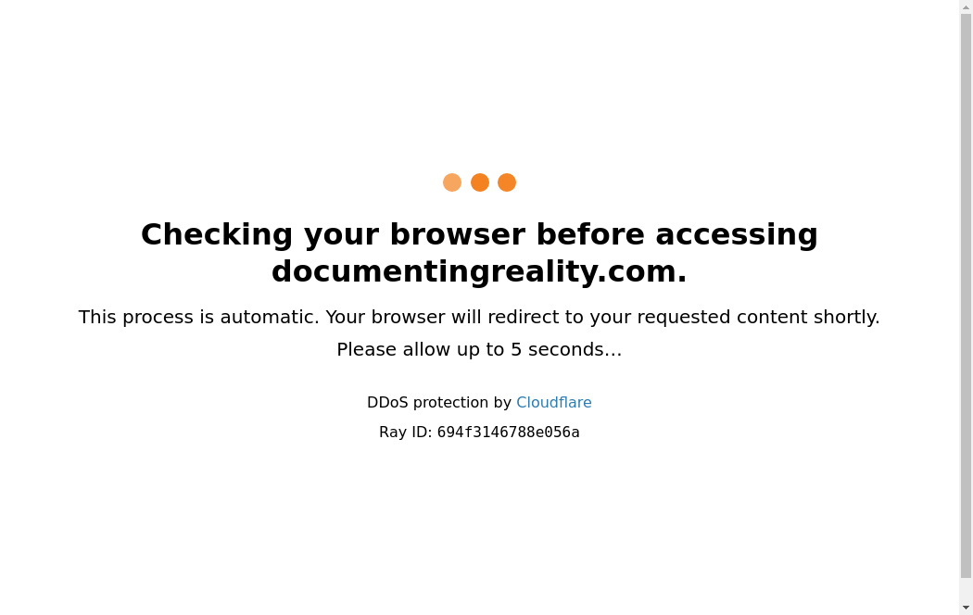973x615 pixels.
Task: Click 'requested content shortly' text
Action: (x=758, y=318)
